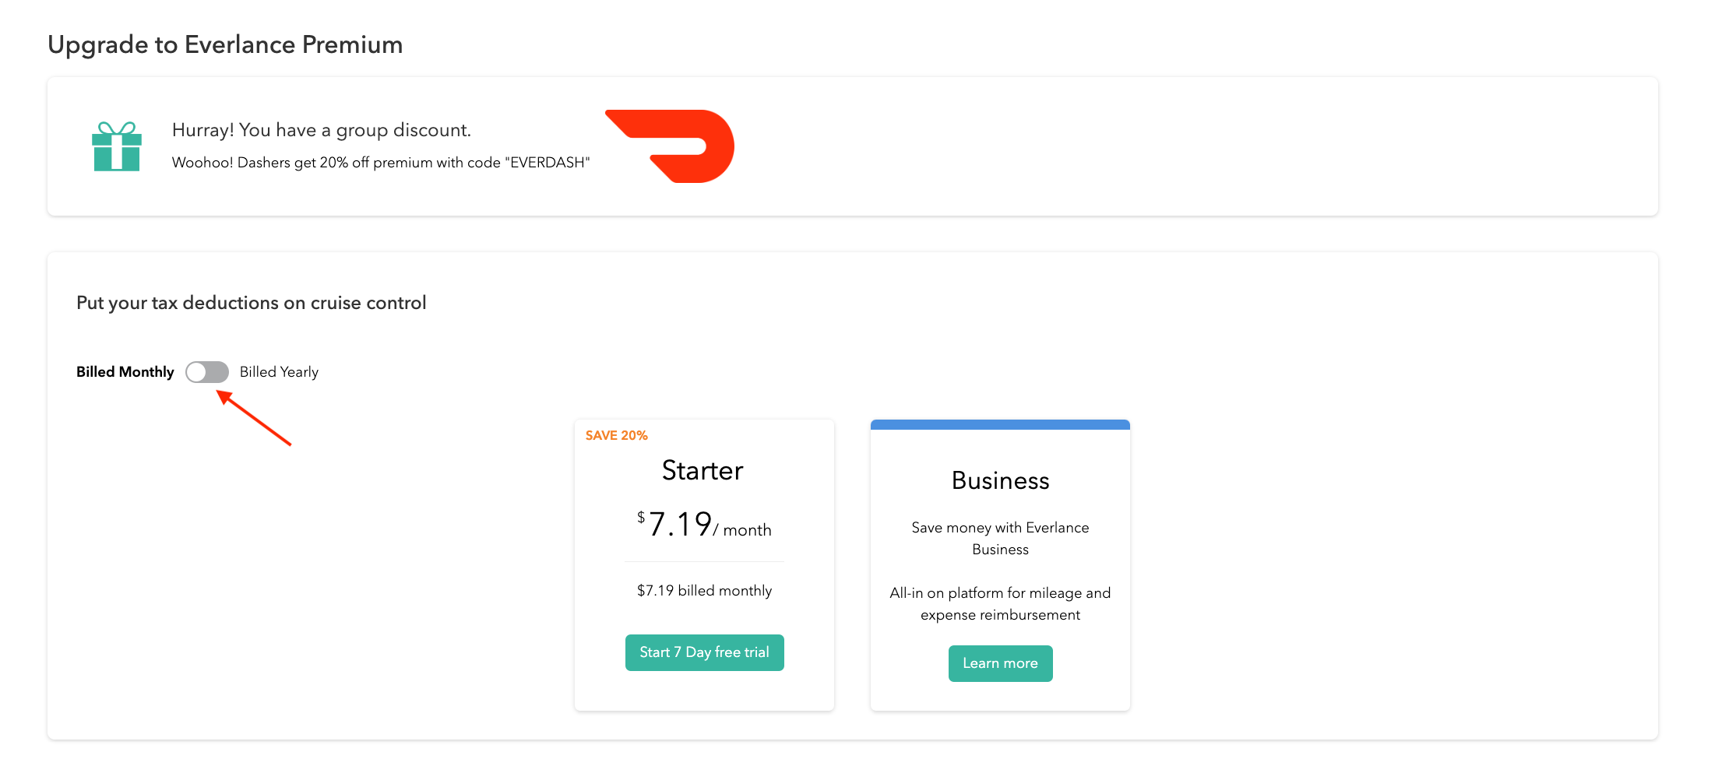
Task: Click the orange SAVE 20% badge
Action: 616,435
